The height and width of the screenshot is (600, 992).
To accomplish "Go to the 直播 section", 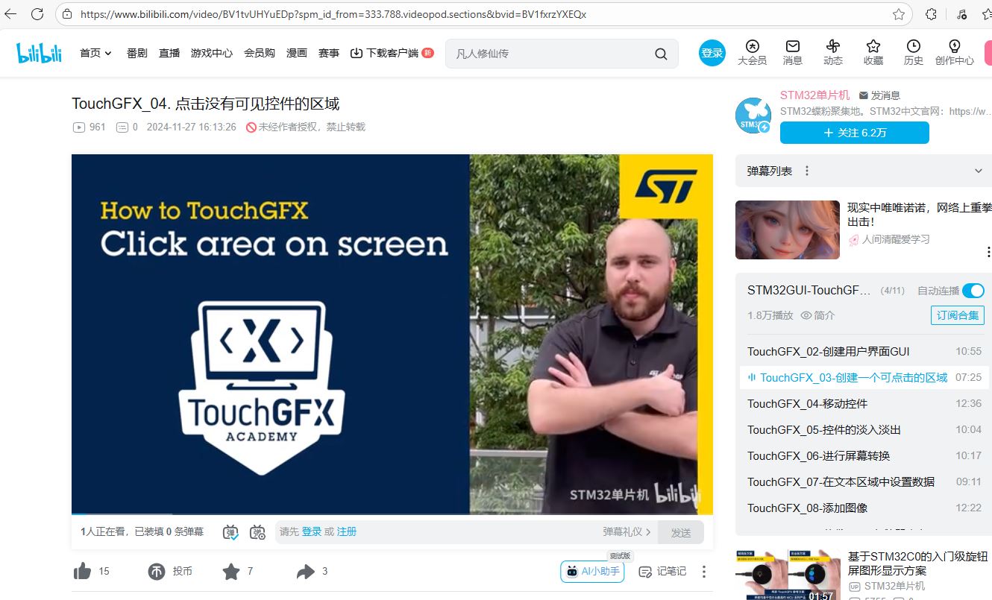I will (169, 53).
